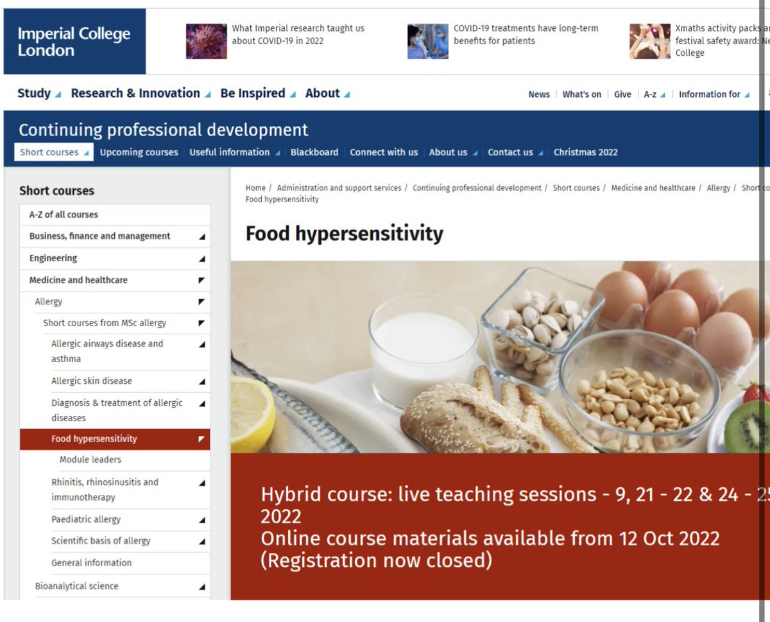This screenshot has width=770, height=622.
Task: Collapse Short courses from MSc allergy arrow
Action: pyautogui.click(x=201, y=323)
